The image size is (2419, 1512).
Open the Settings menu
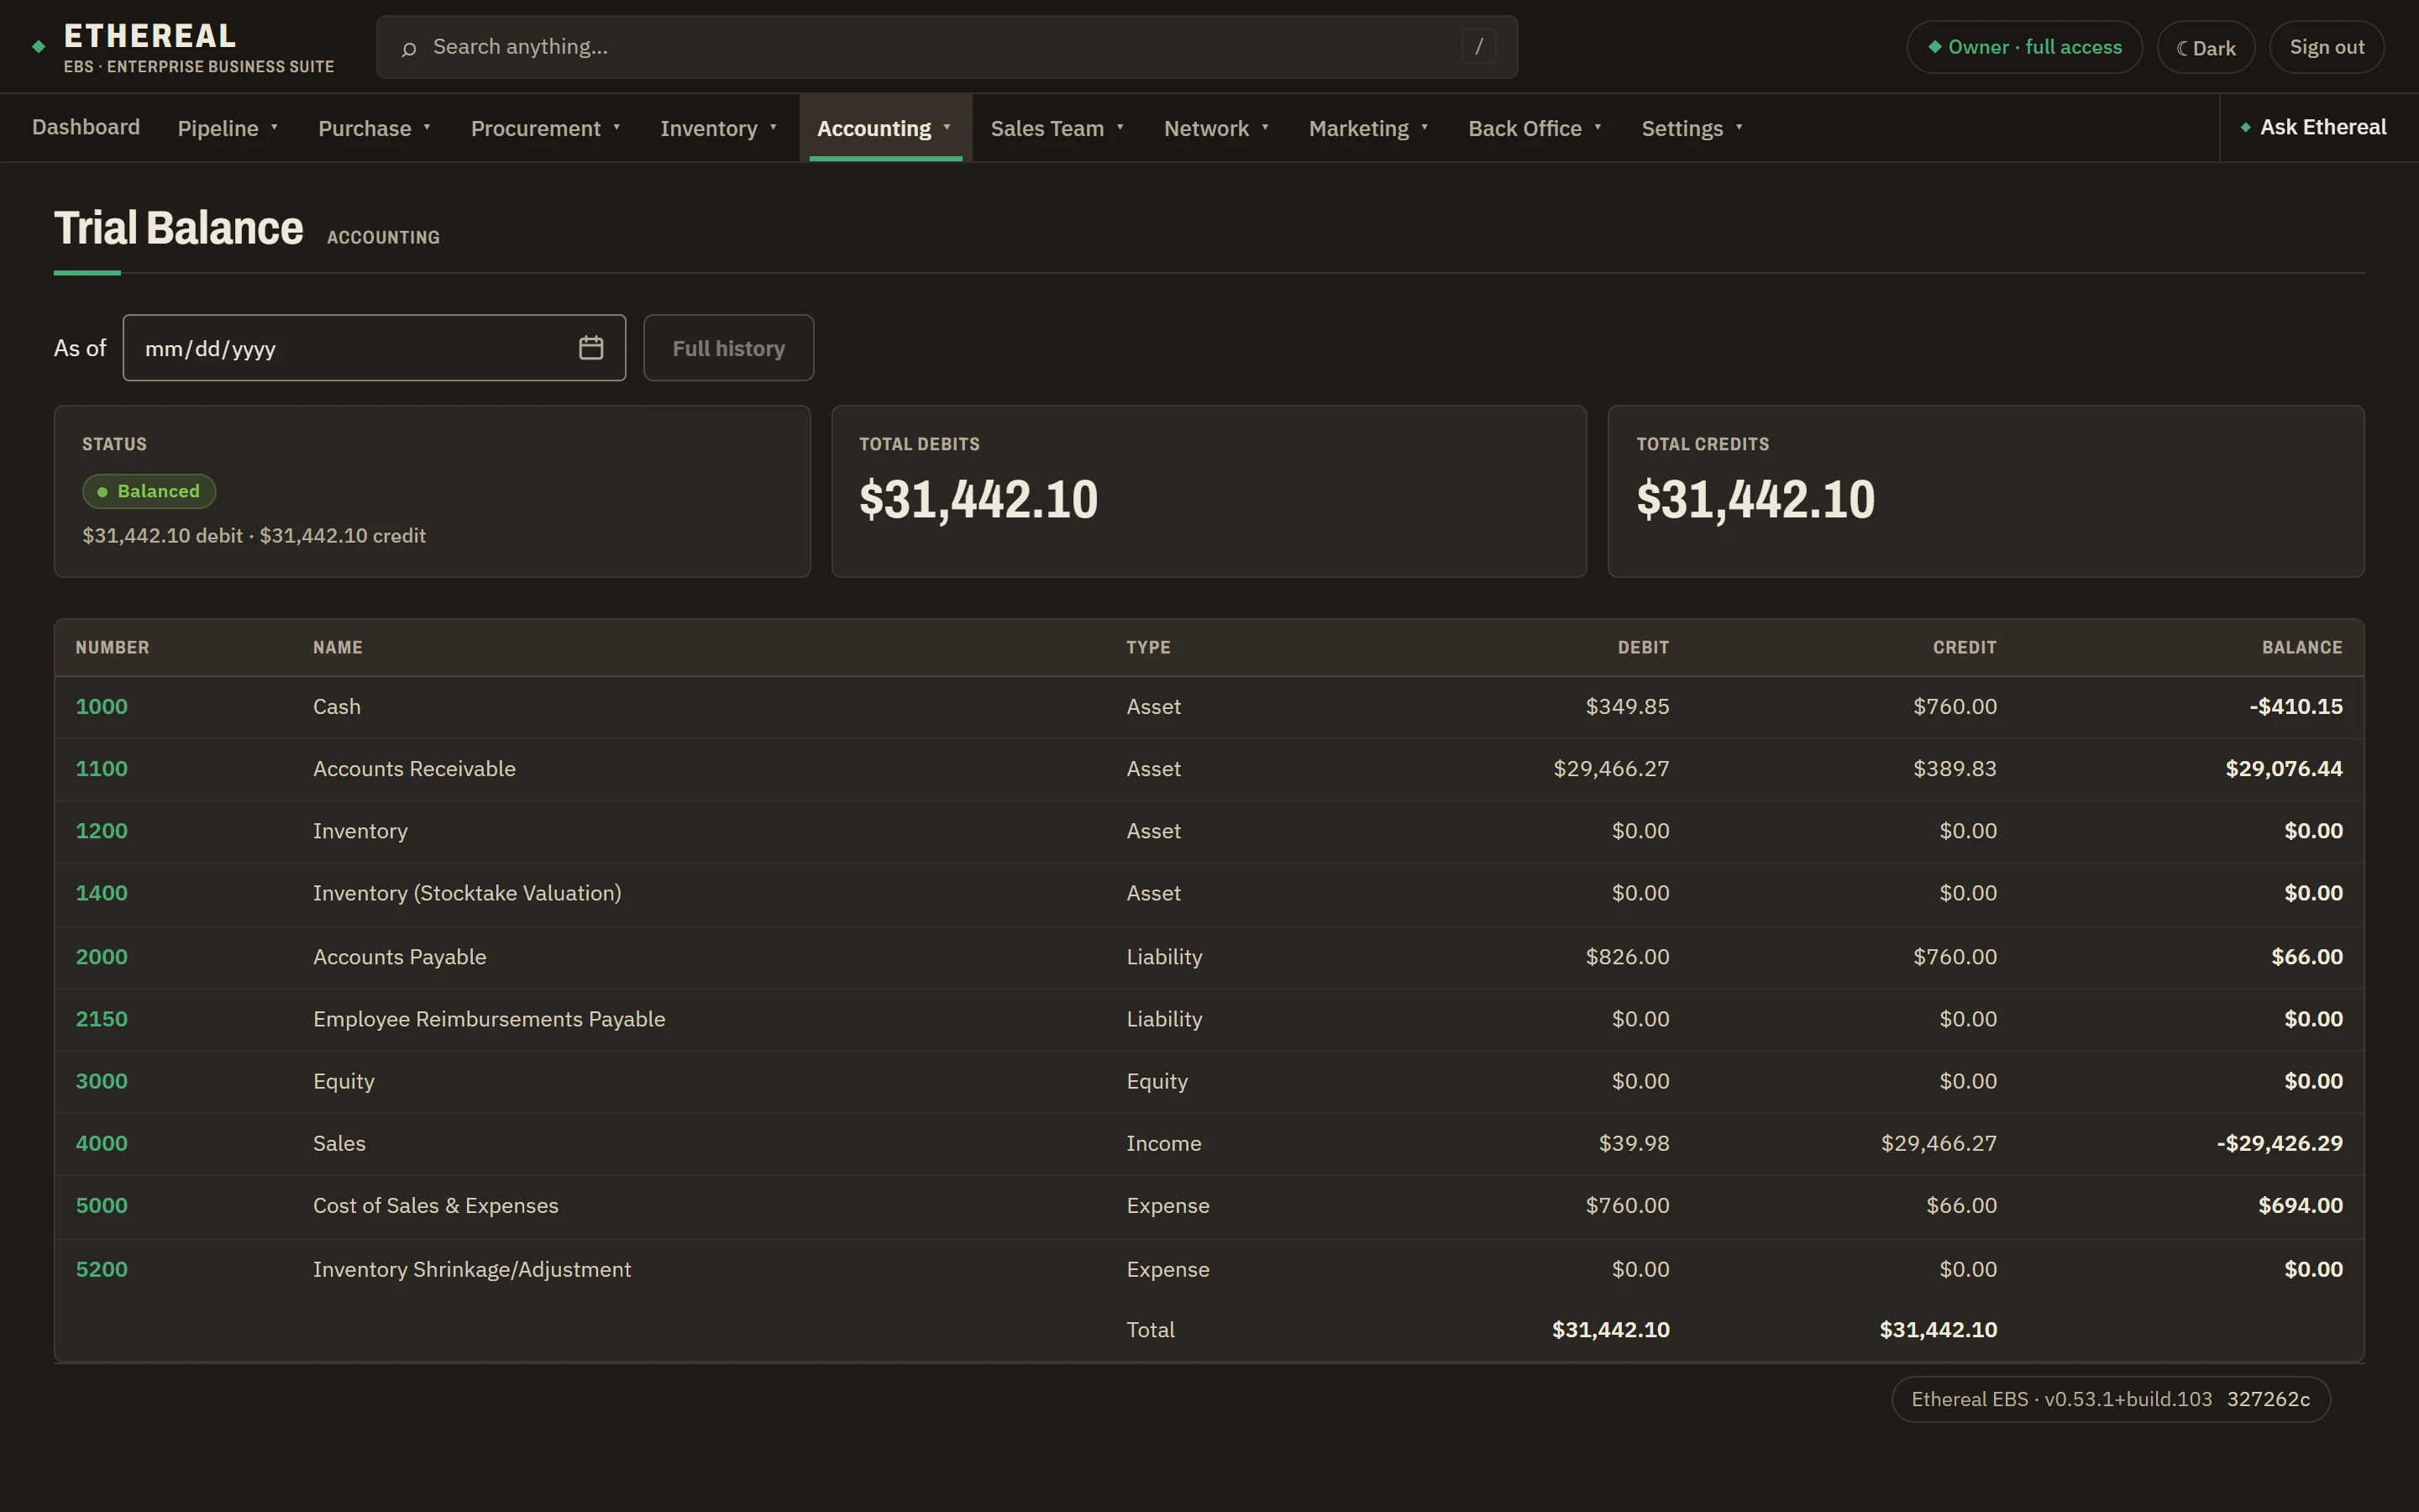point(1692,128)
